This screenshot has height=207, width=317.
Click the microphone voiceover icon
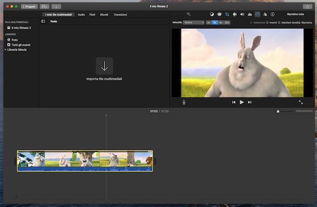click(184, 102)
